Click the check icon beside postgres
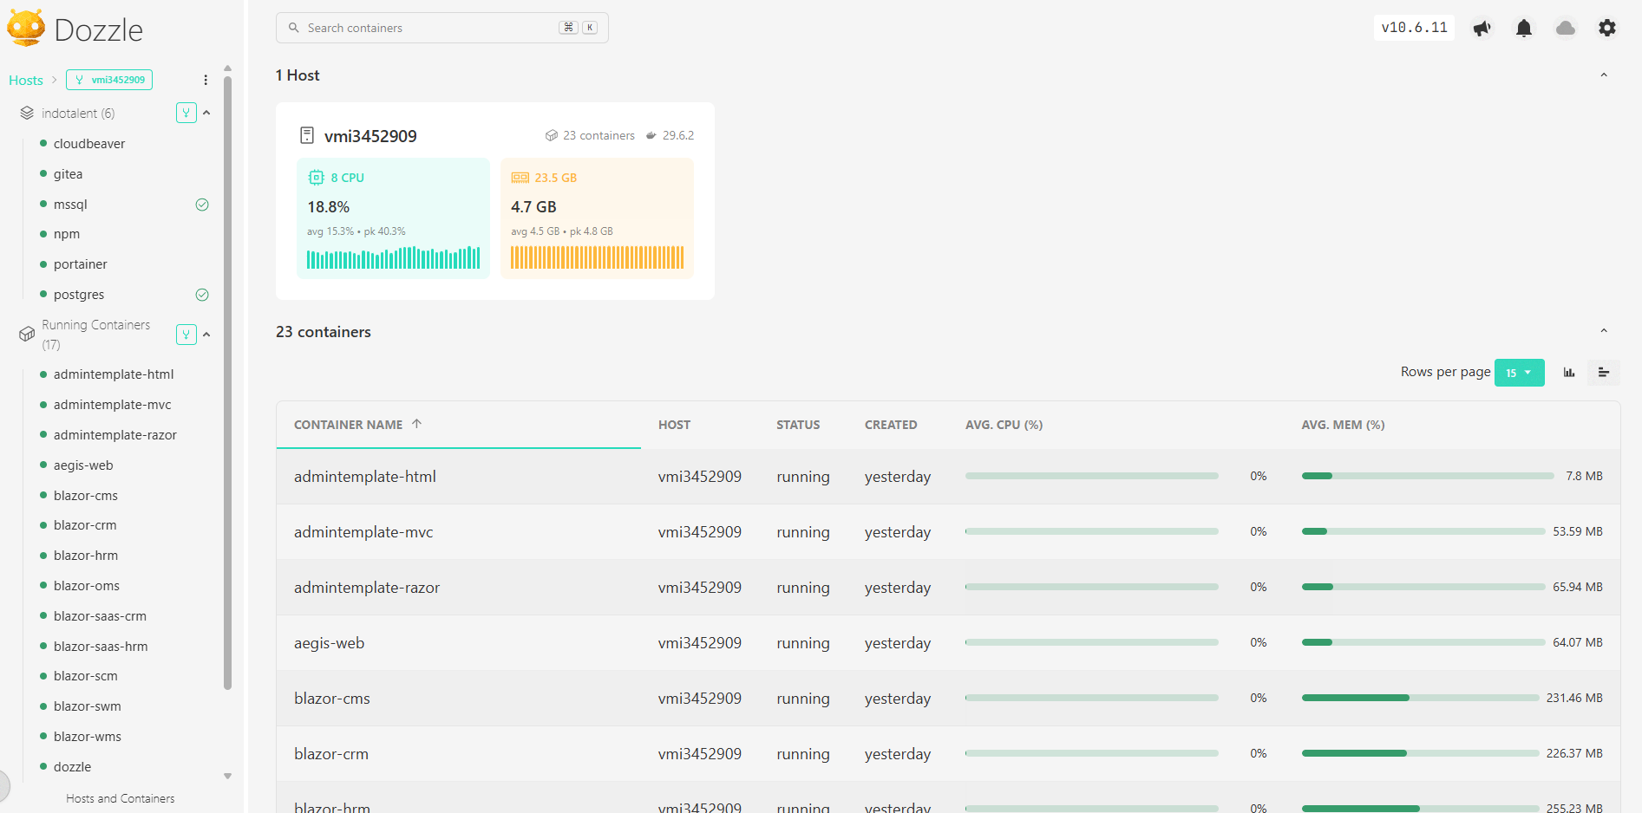The image size is (1642, 813). [202, 295]
